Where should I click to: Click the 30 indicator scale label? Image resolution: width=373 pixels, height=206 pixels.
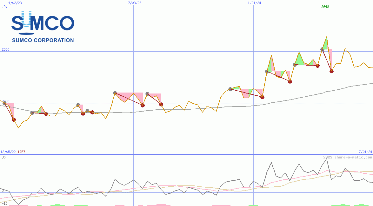3,157
